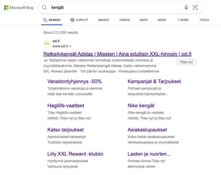Open the Haglöfs-vaatteet link

point(66,106)
